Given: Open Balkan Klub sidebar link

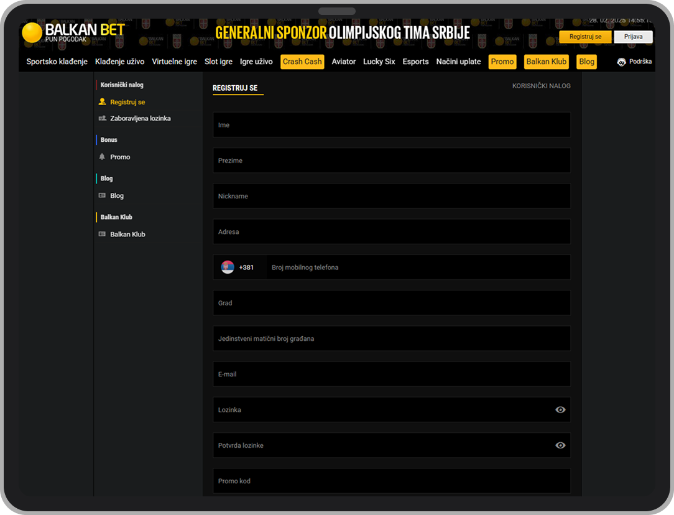Looking at the screenshot, I should tap(127, 234).
